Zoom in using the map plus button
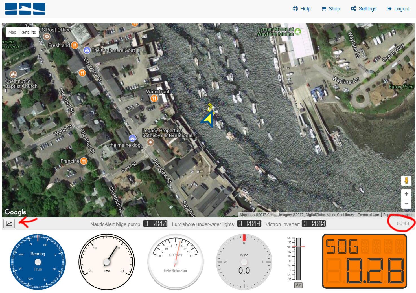 coord(406,194)
